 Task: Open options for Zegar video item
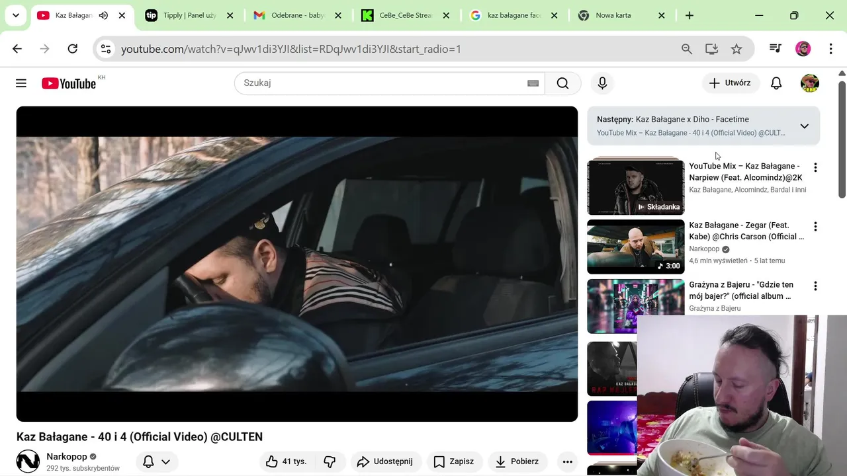[x=815, y=227]
